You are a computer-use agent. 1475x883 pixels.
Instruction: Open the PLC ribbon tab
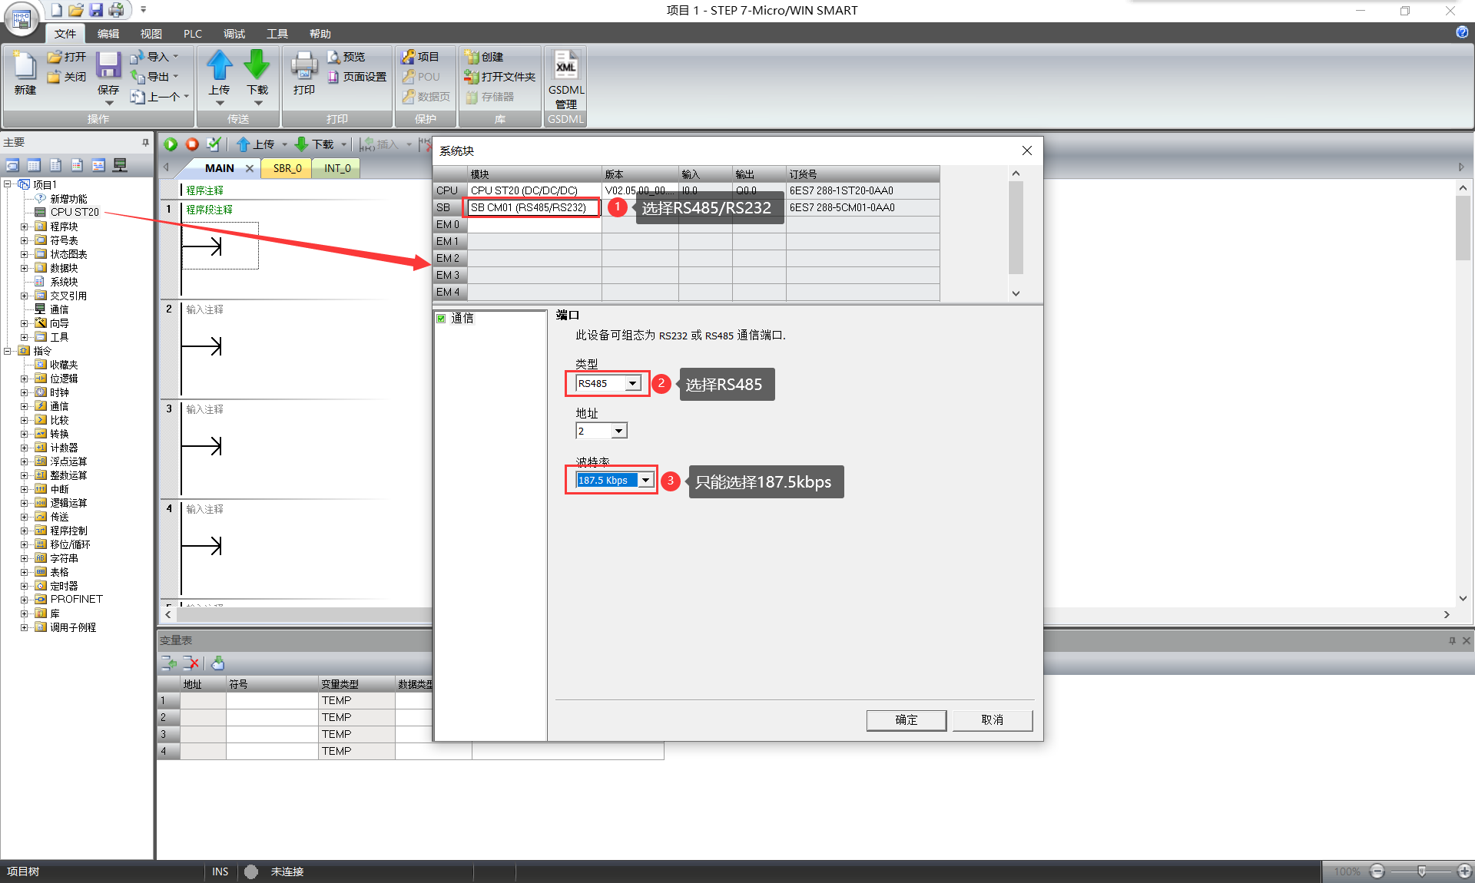[x=193, y=34]
